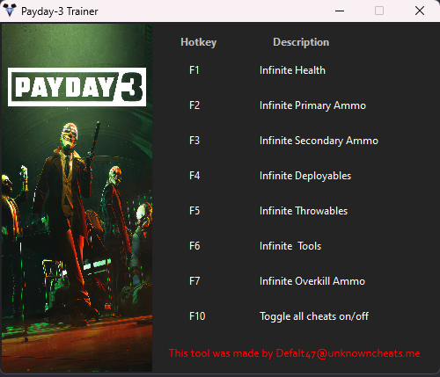Select the F2 hotkey label

coord(194,105)
